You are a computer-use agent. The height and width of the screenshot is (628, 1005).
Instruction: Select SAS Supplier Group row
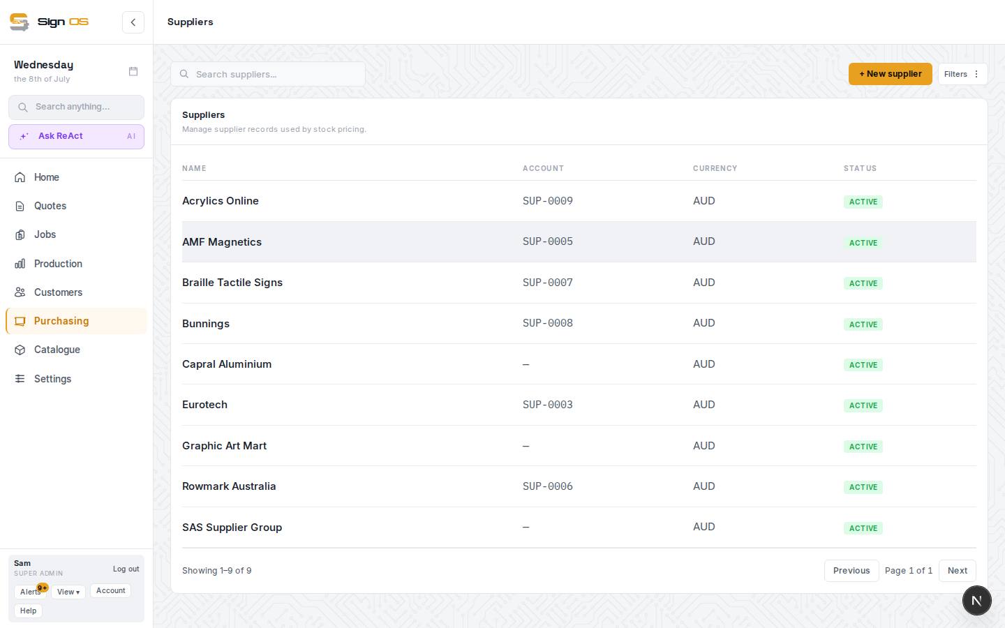(x=579, y=528)
